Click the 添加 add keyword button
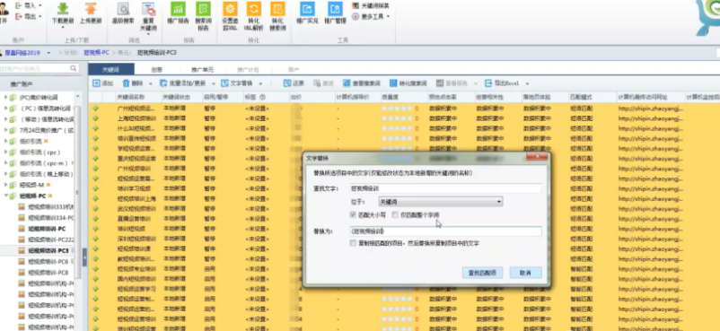The image size is (720, 331). 102,83
